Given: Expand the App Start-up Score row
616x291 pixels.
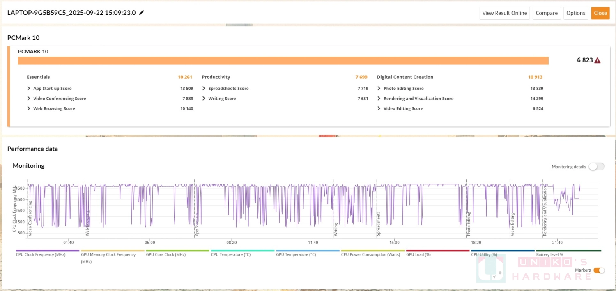Looking at the screenshot, I should coord(29,89).
